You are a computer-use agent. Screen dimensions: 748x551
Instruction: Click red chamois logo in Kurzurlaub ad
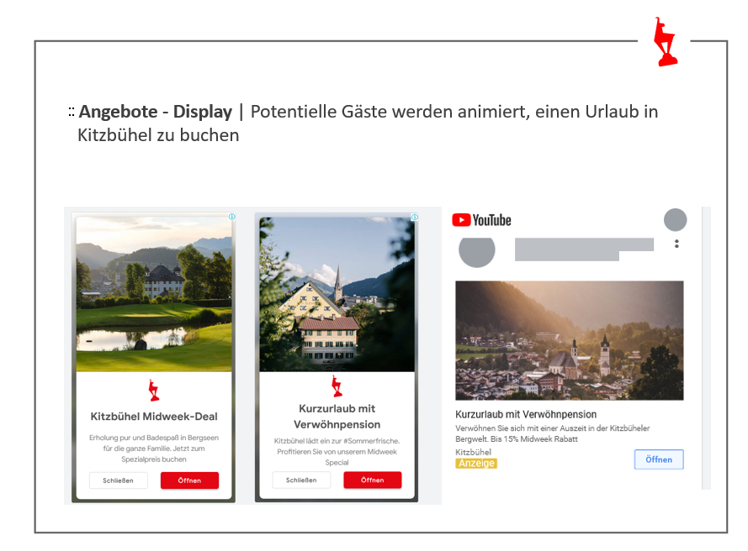tap(337, 386)
